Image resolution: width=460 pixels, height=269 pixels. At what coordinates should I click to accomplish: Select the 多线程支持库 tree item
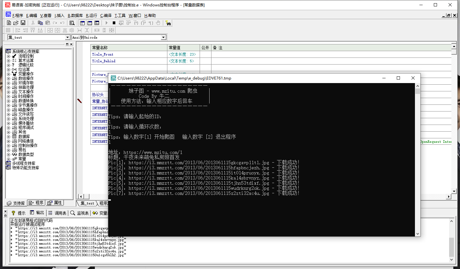pyautogui.click(x=24, y=163)
